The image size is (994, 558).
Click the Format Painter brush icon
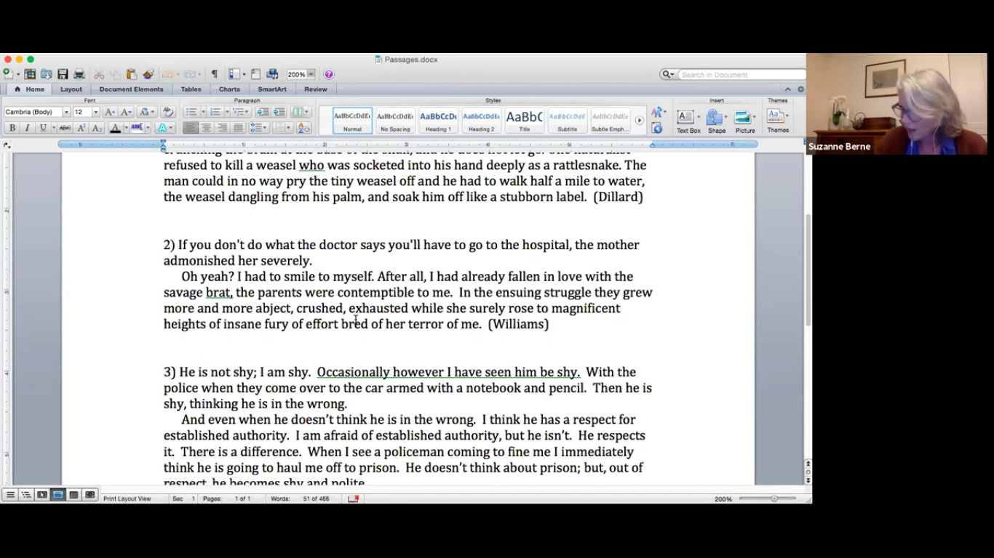(148, 74)
